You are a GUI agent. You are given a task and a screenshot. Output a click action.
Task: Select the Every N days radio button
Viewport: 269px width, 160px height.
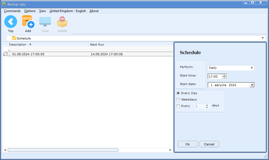178,106
